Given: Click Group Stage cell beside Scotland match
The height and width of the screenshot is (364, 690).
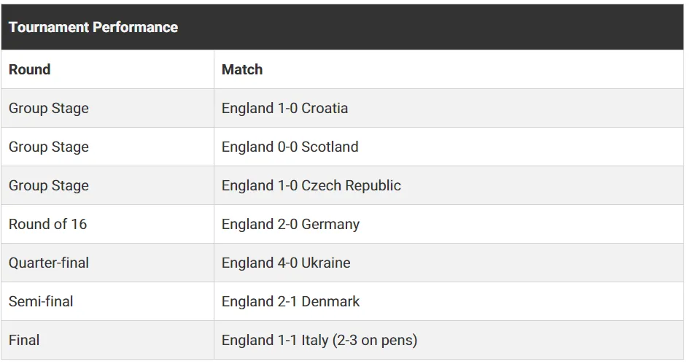Looking at the screenshot, I should [107, 147].
